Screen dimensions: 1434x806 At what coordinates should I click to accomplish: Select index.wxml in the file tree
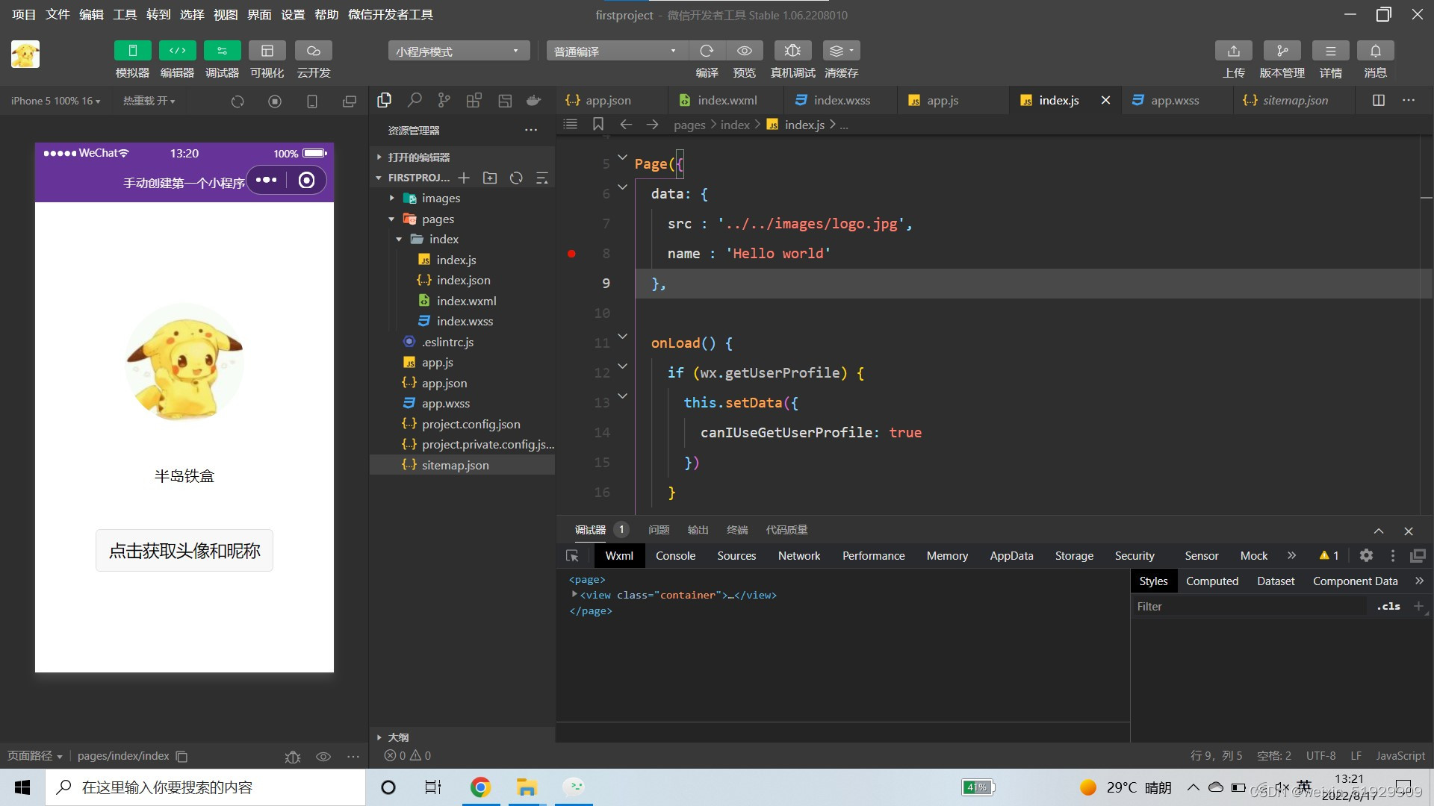[466, 301]
